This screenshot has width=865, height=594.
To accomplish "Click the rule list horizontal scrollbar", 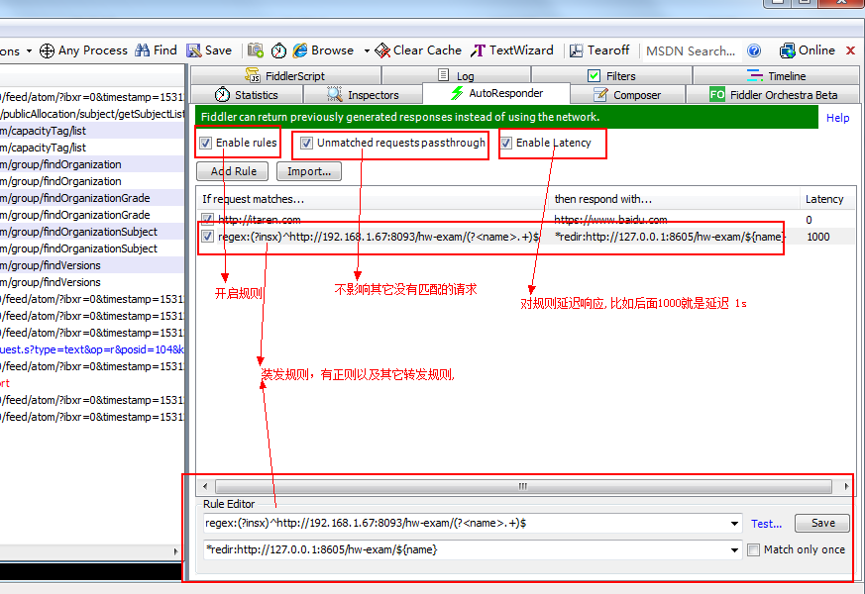I will (522, 486).
